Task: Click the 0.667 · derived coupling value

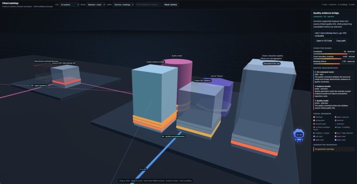Action: pyautogui.click(x=349, y=57)
